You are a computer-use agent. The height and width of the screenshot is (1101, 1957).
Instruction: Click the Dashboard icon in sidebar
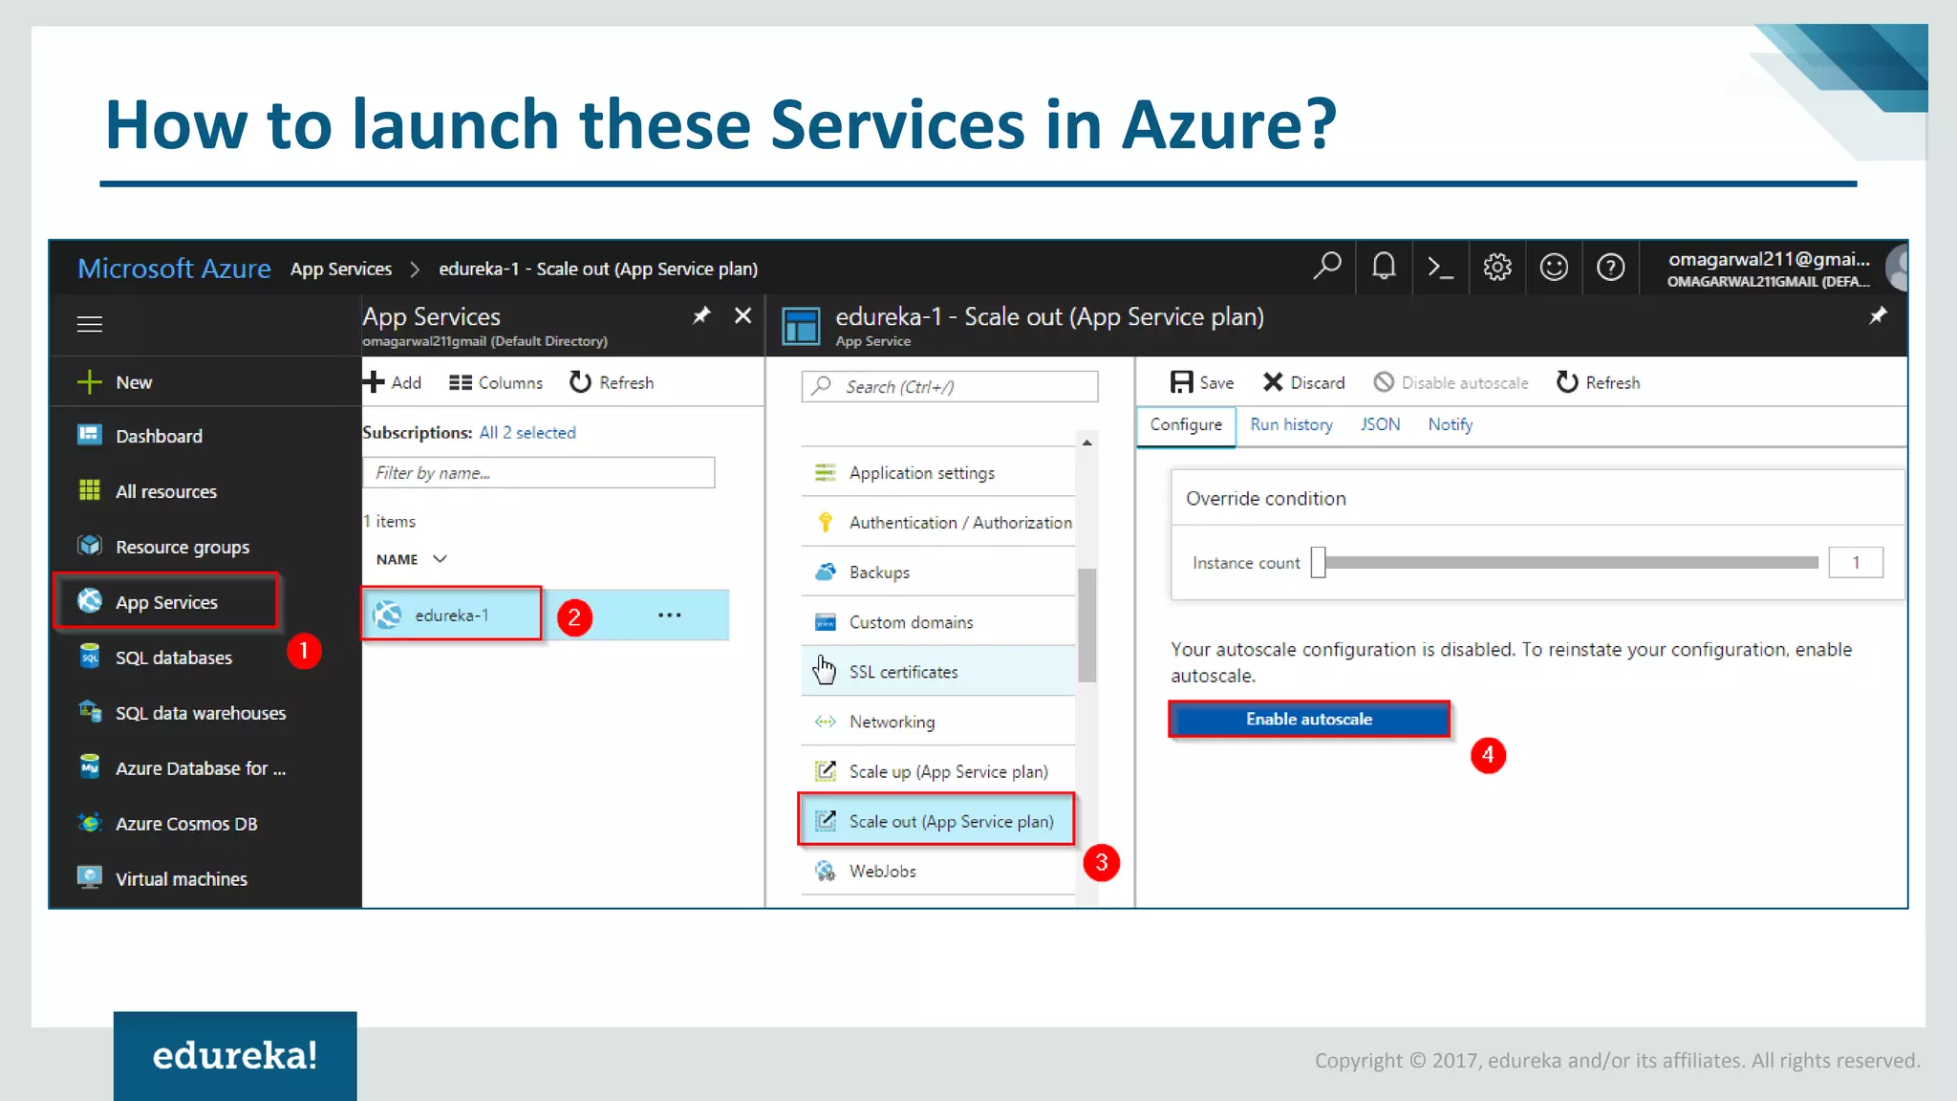pos(90,435)
